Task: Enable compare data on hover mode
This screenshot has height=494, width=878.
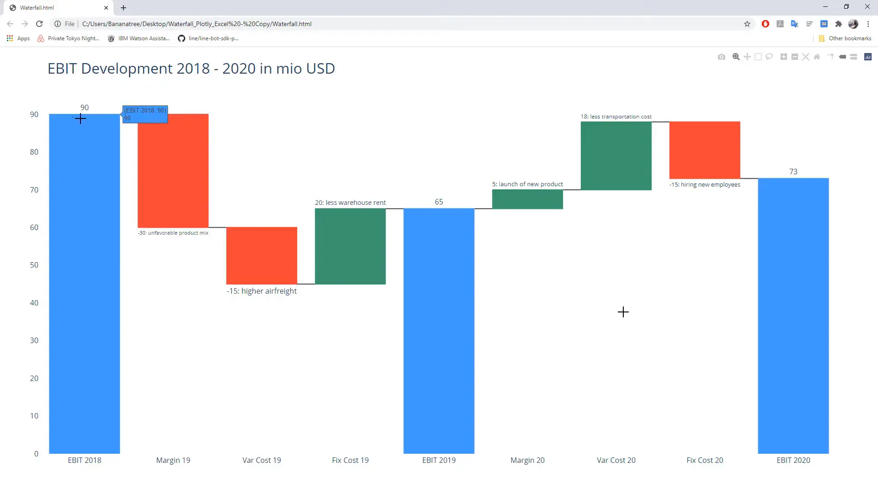Action: pyautogui.click(x=854, y=57)
